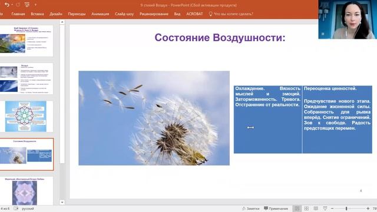Screen dimensions: 377x212
Task: Toggle the Заметки notes pane button
Action: coord(251,208)
